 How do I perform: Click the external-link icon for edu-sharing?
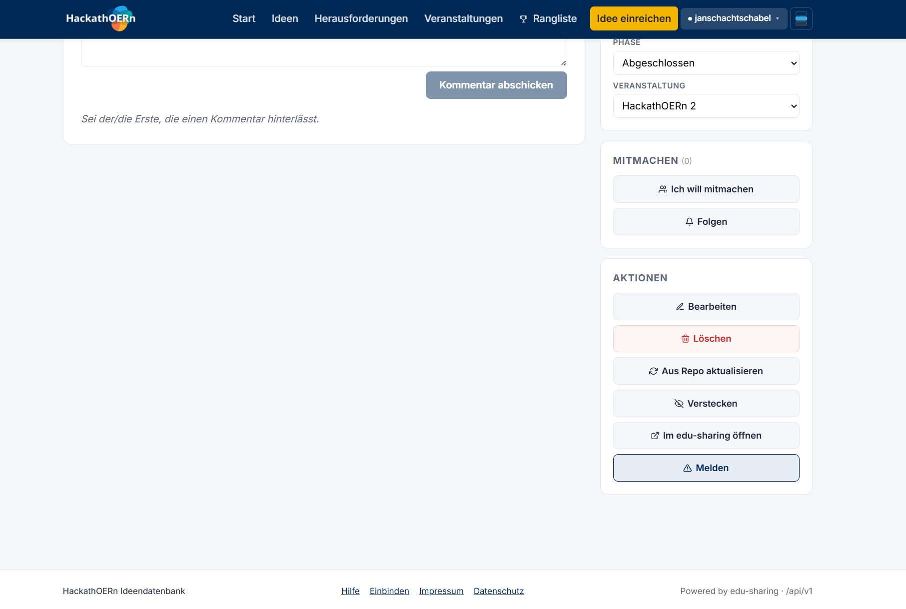tap(655, 436)
